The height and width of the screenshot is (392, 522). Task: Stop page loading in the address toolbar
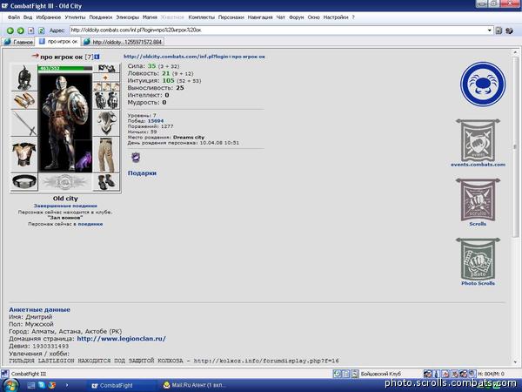(31, 30)
